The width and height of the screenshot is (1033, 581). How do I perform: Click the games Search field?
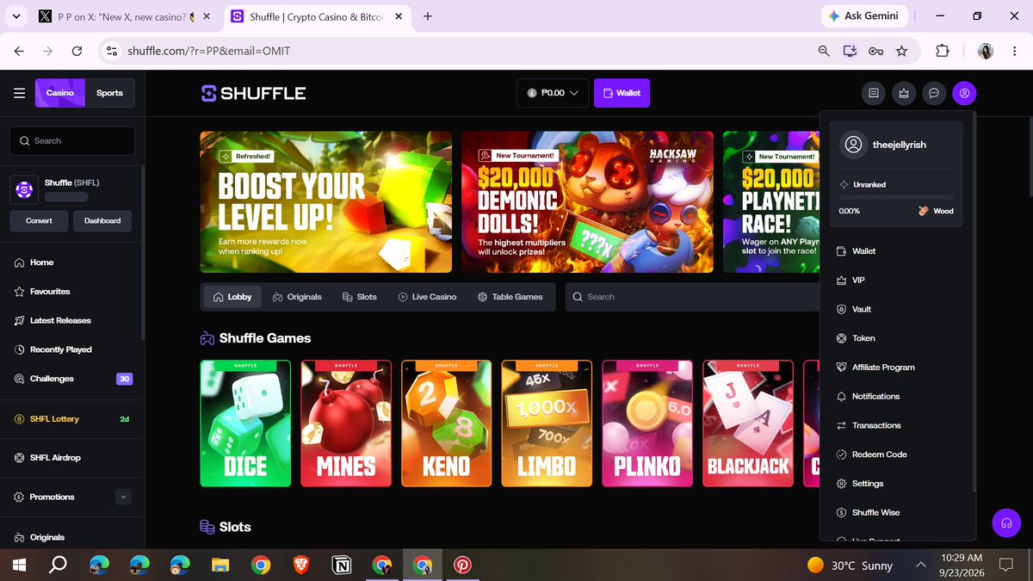(x=693, y=297)
